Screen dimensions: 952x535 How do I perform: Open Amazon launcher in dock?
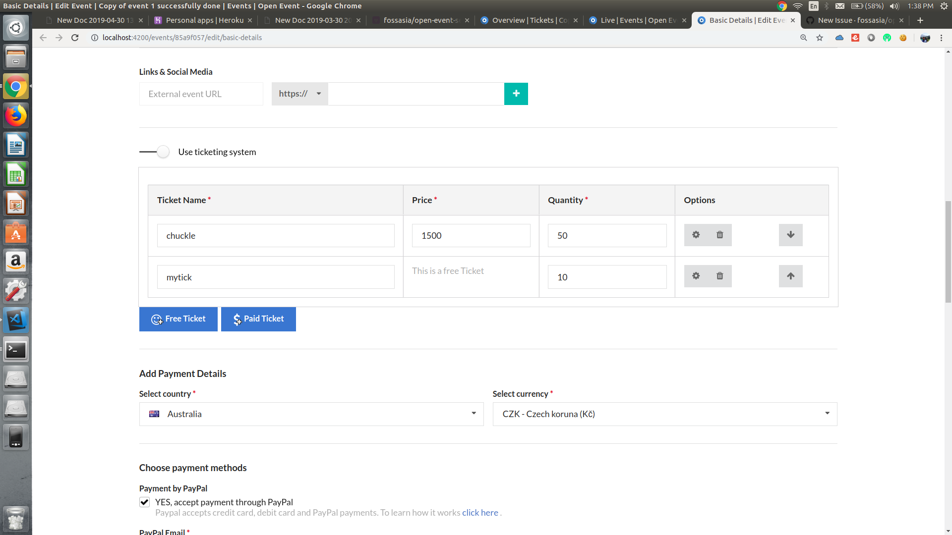(16, 262)
